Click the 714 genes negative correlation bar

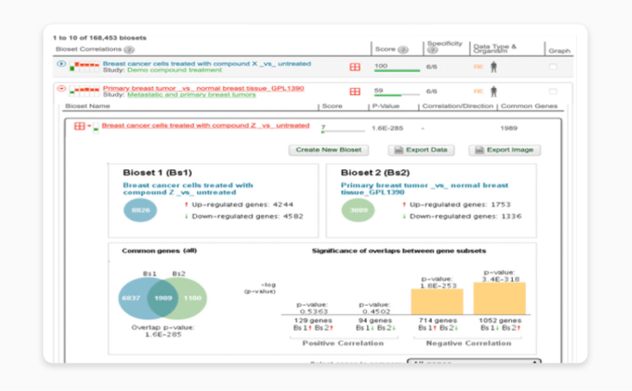click(438, 301)
